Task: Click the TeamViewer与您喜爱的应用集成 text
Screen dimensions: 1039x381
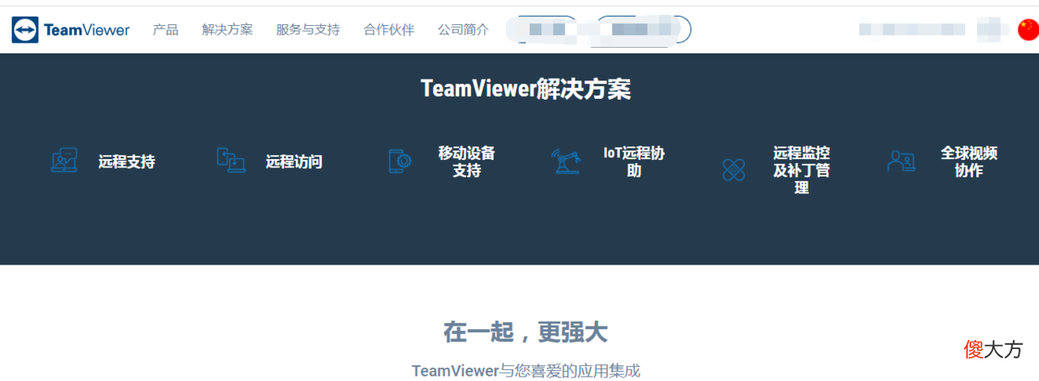Action: pyautogui.click(x=525, y=370)
